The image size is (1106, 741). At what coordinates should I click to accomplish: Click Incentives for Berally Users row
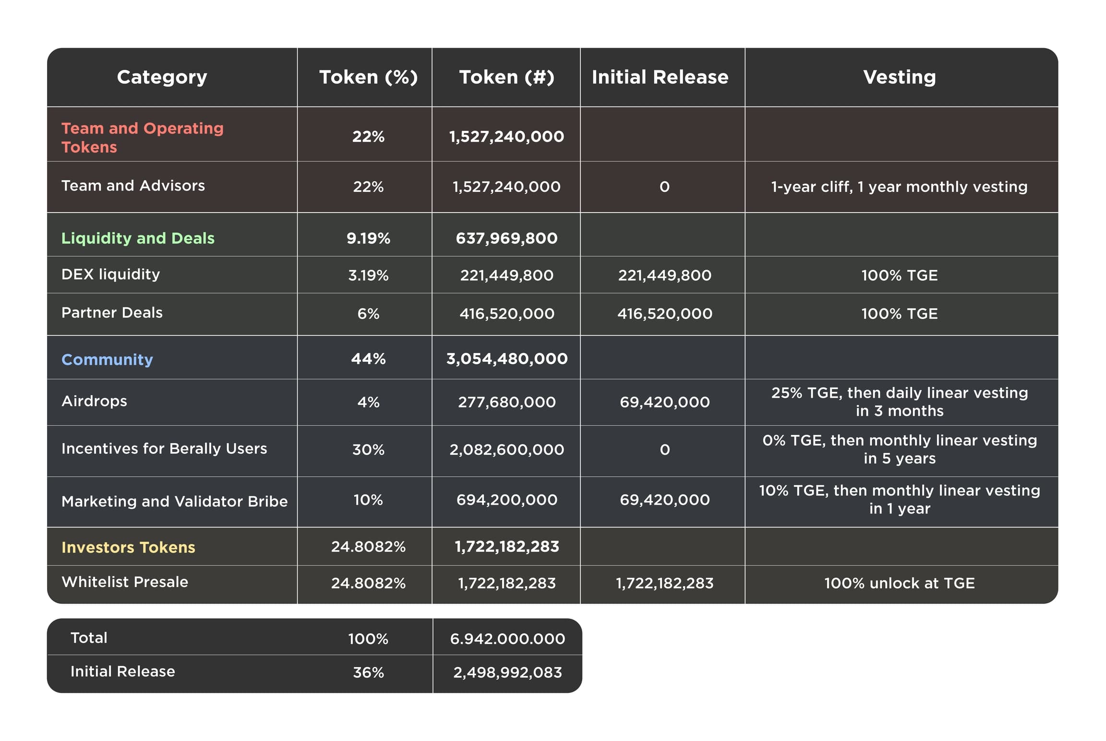coord(164,449)
